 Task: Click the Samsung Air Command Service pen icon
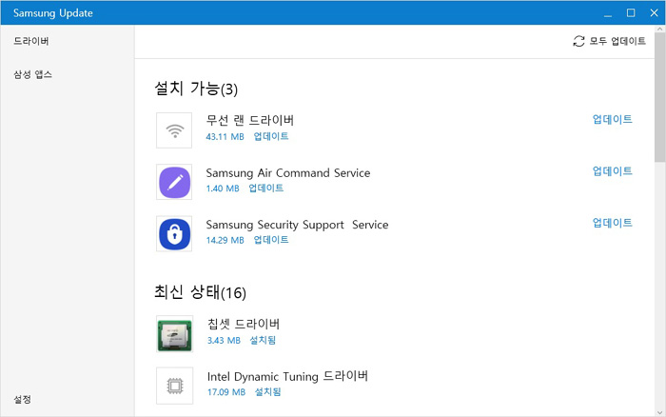click(x=174, y=182)
